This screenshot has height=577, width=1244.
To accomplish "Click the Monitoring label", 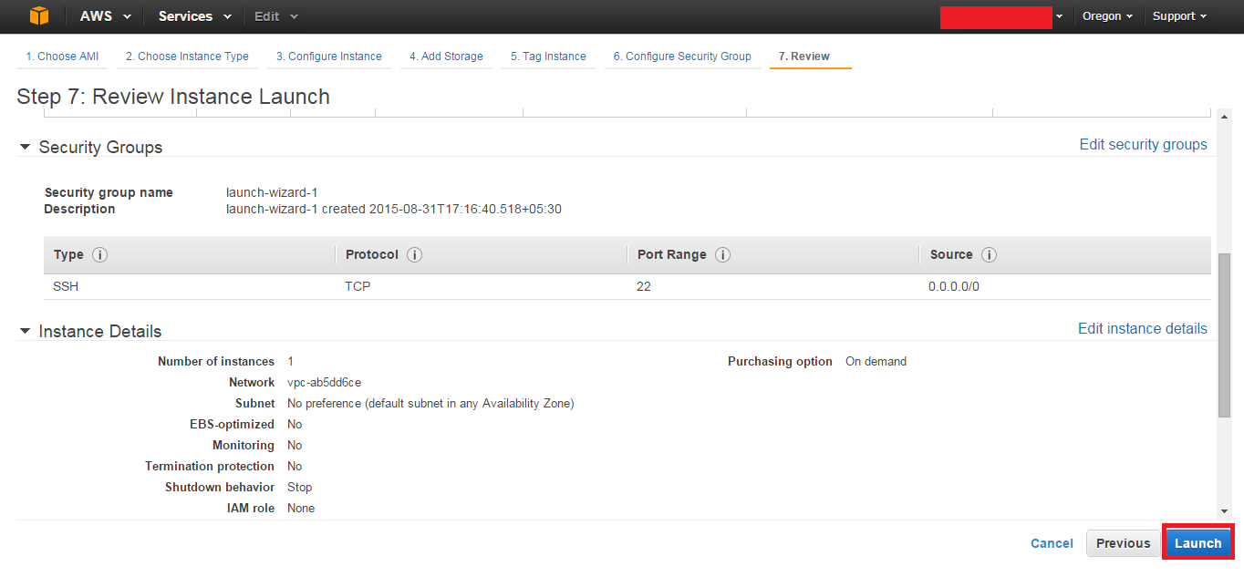I will tap(244, 445).
